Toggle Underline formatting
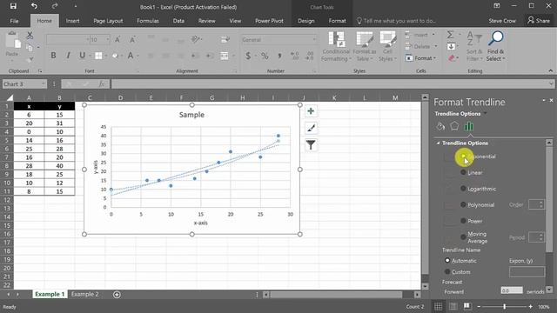Screen dimensions: 557x313 point(82,56)
